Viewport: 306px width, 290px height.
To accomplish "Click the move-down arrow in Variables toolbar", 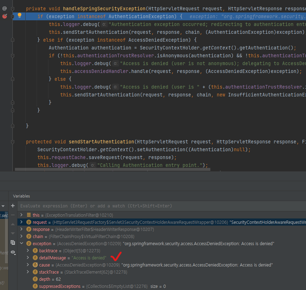I will tap(13, 233).
